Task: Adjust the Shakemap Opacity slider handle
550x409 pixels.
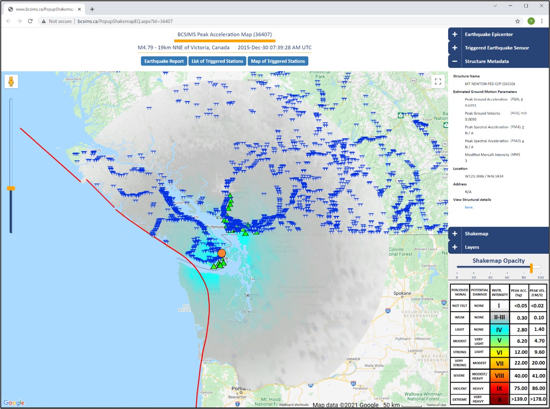Action: [x=532, y=268]
